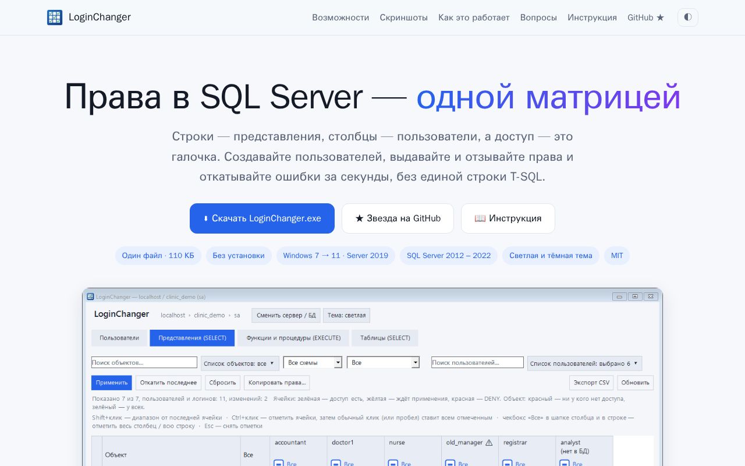Click the Обновить button
This screenshot has width=745, height=466.
tap(635, 383)
